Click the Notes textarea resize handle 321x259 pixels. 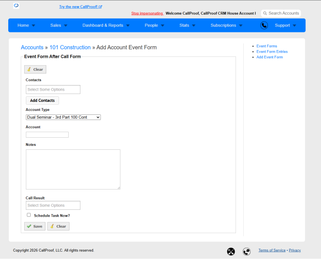[x=119, y=188]
